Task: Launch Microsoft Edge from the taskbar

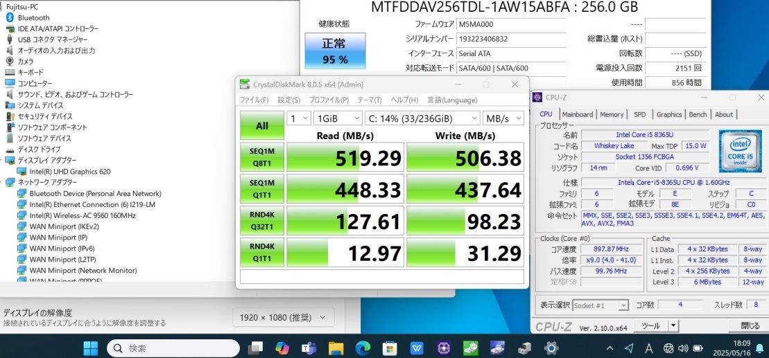Action: point(363,348)
